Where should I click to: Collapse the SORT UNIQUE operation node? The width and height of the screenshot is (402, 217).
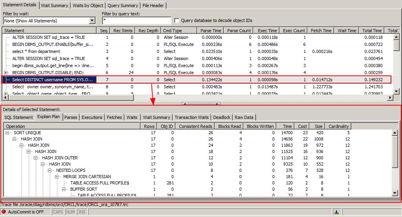click(x=8, y=133)
